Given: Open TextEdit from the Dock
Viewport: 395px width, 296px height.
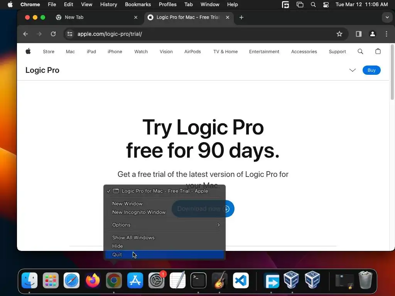Looking at the screenshot, I should [x=177, y=281].
